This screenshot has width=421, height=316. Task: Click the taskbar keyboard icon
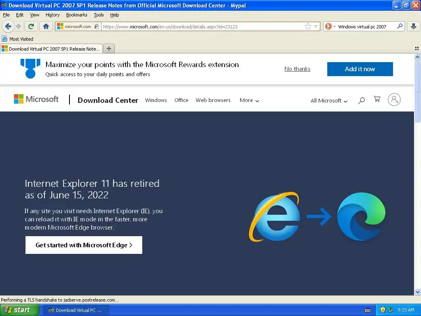[368, 310]
